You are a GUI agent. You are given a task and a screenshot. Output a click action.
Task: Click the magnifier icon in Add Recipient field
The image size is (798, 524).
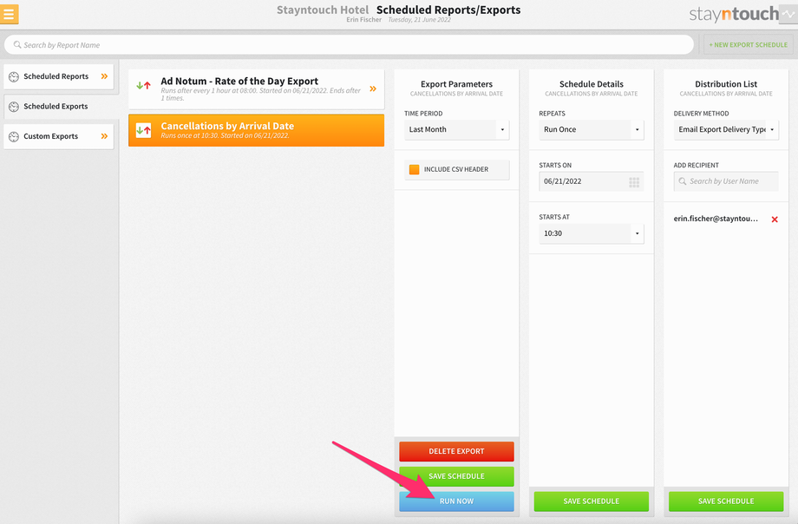click(x=683, y=181)
